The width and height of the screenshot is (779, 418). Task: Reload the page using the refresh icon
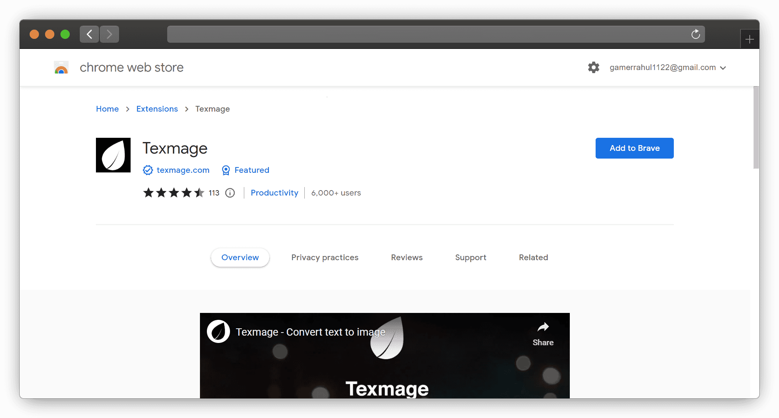click(x=695, y=34)
